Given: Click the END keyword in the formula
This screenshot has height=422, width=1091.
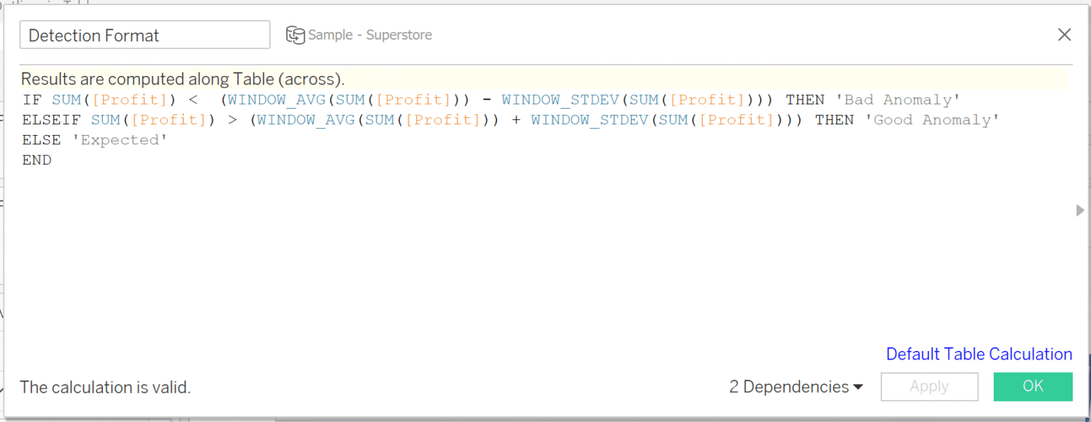Looking at the screenshot, I should pyautogui.click(x=36, y=160).
